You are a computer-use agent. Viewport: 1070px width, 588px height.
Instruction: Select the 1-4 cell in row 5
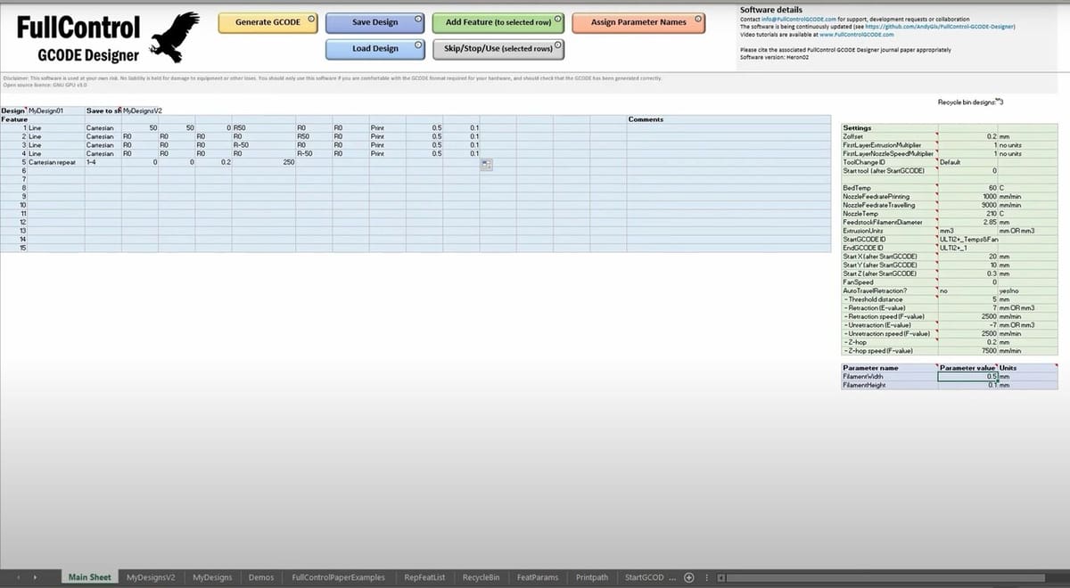(x=103, y=163)
